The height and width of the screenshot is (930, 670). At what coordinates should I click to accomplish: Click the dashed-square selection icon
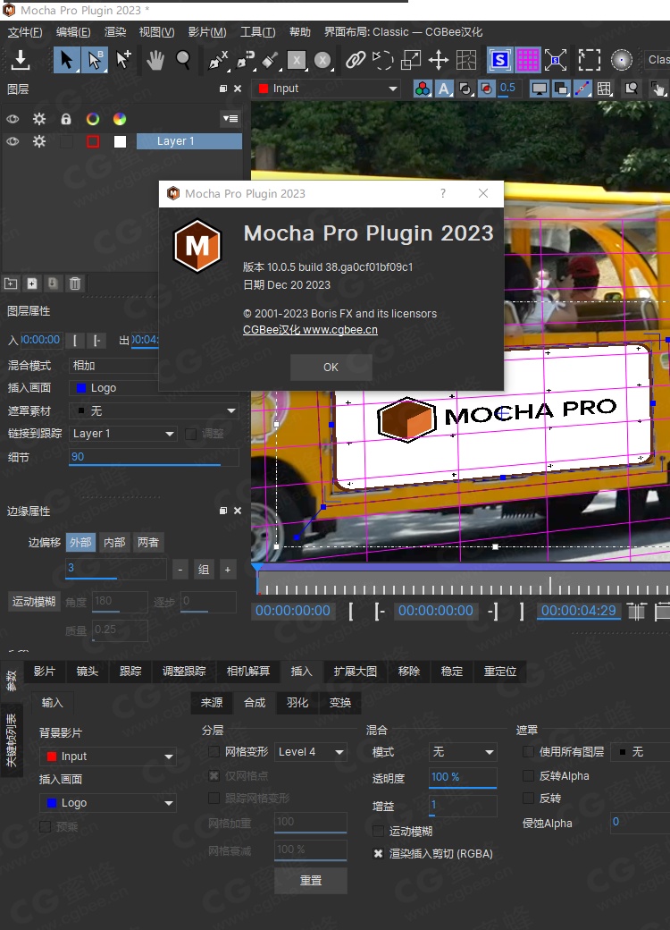click(x=590, y=60)
